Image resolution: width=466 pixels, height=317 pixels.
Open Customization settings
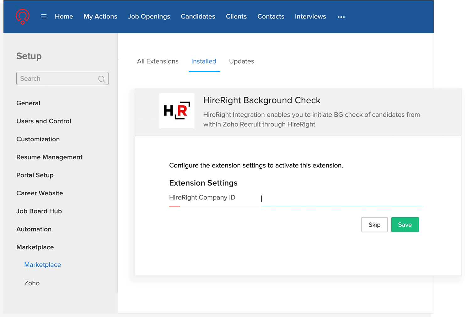coord(38,139)
